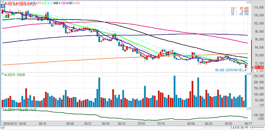Close the 거래량 volume pane with its X box
This screenshot has width=265, height=130.
(250, 74)
